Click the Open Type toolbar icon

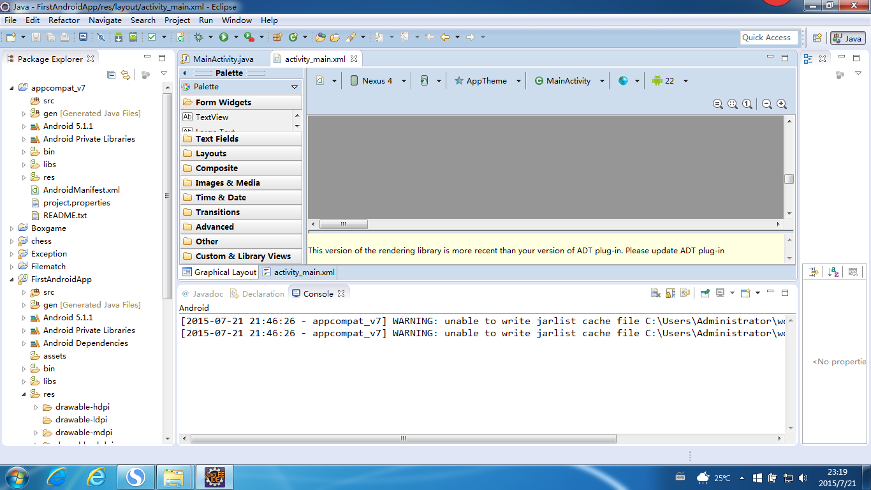[x=321, y=37]
